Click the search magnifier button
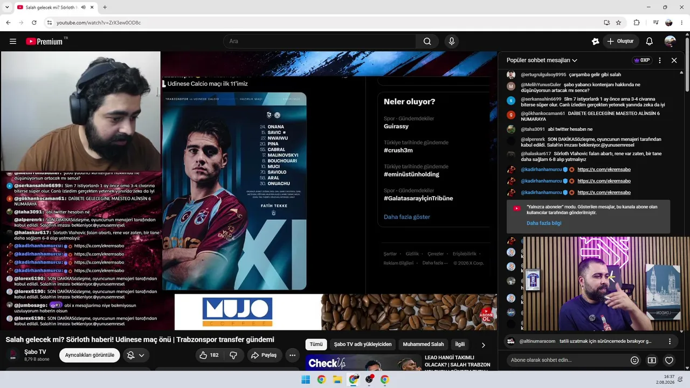The width and height of the screenshot is (690, 388). [x=427, y=41]
